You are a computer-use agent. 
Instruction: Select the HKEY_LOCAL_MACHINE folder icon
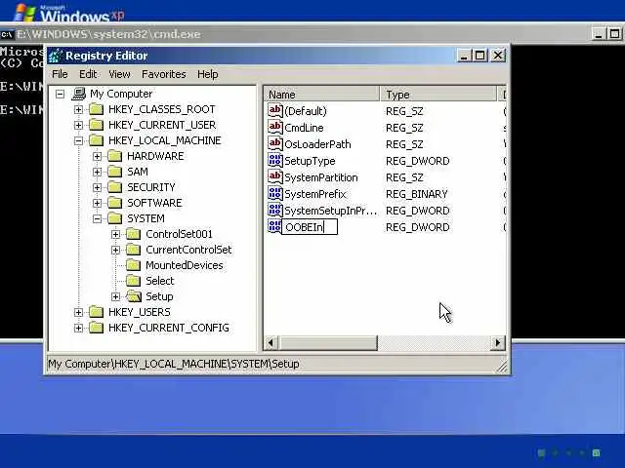click(96, 140)
